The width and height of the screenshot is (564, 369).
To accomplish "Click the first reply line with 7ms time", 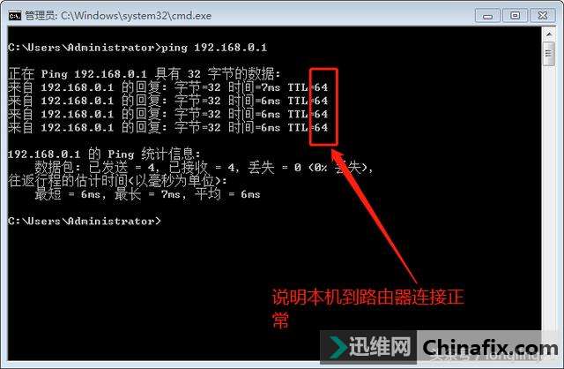I will coord(168,87).
